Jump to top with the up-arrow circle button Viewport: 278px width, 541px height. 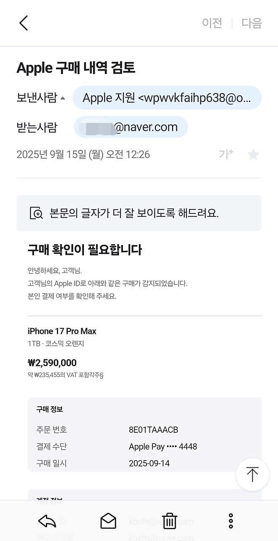[x=252, y=474]
